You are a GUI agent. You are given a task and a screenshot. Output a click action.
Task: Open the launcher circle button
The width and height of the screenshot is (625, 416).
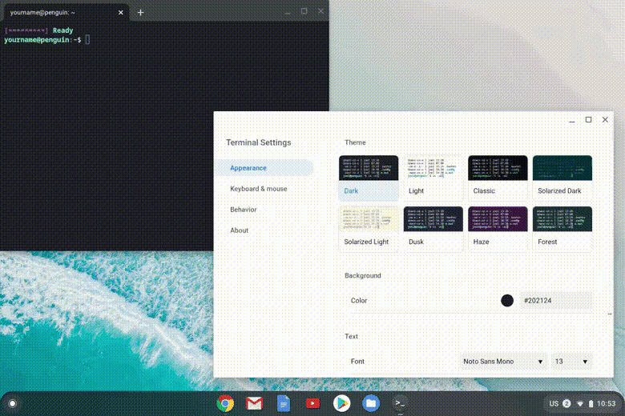(12, 403)
